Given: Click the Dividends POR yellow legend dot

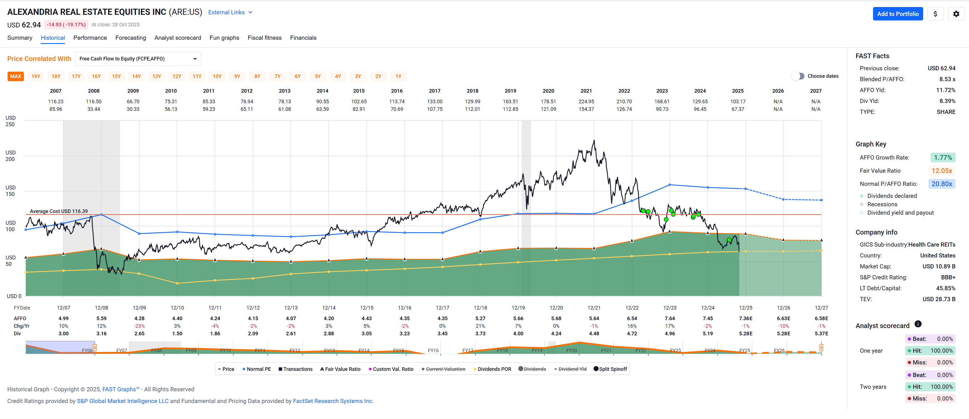Looking at the screenshot, I should click(475, 369).
